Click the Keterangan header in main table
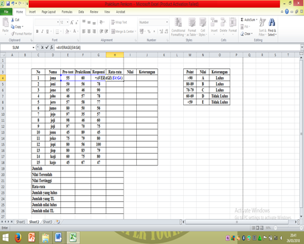This screenshot has height=244, width=304. click(x=147, y=72)
